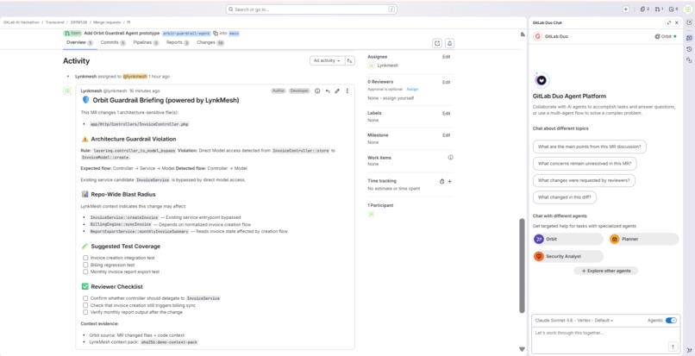Screen dimensions: 695x356
Task: Click the Search or go to field
Action: pos(311,9)
